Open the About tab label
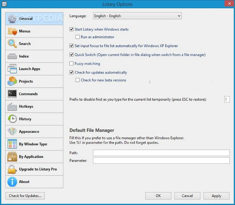235x205 pixels. tap(24, 181)
